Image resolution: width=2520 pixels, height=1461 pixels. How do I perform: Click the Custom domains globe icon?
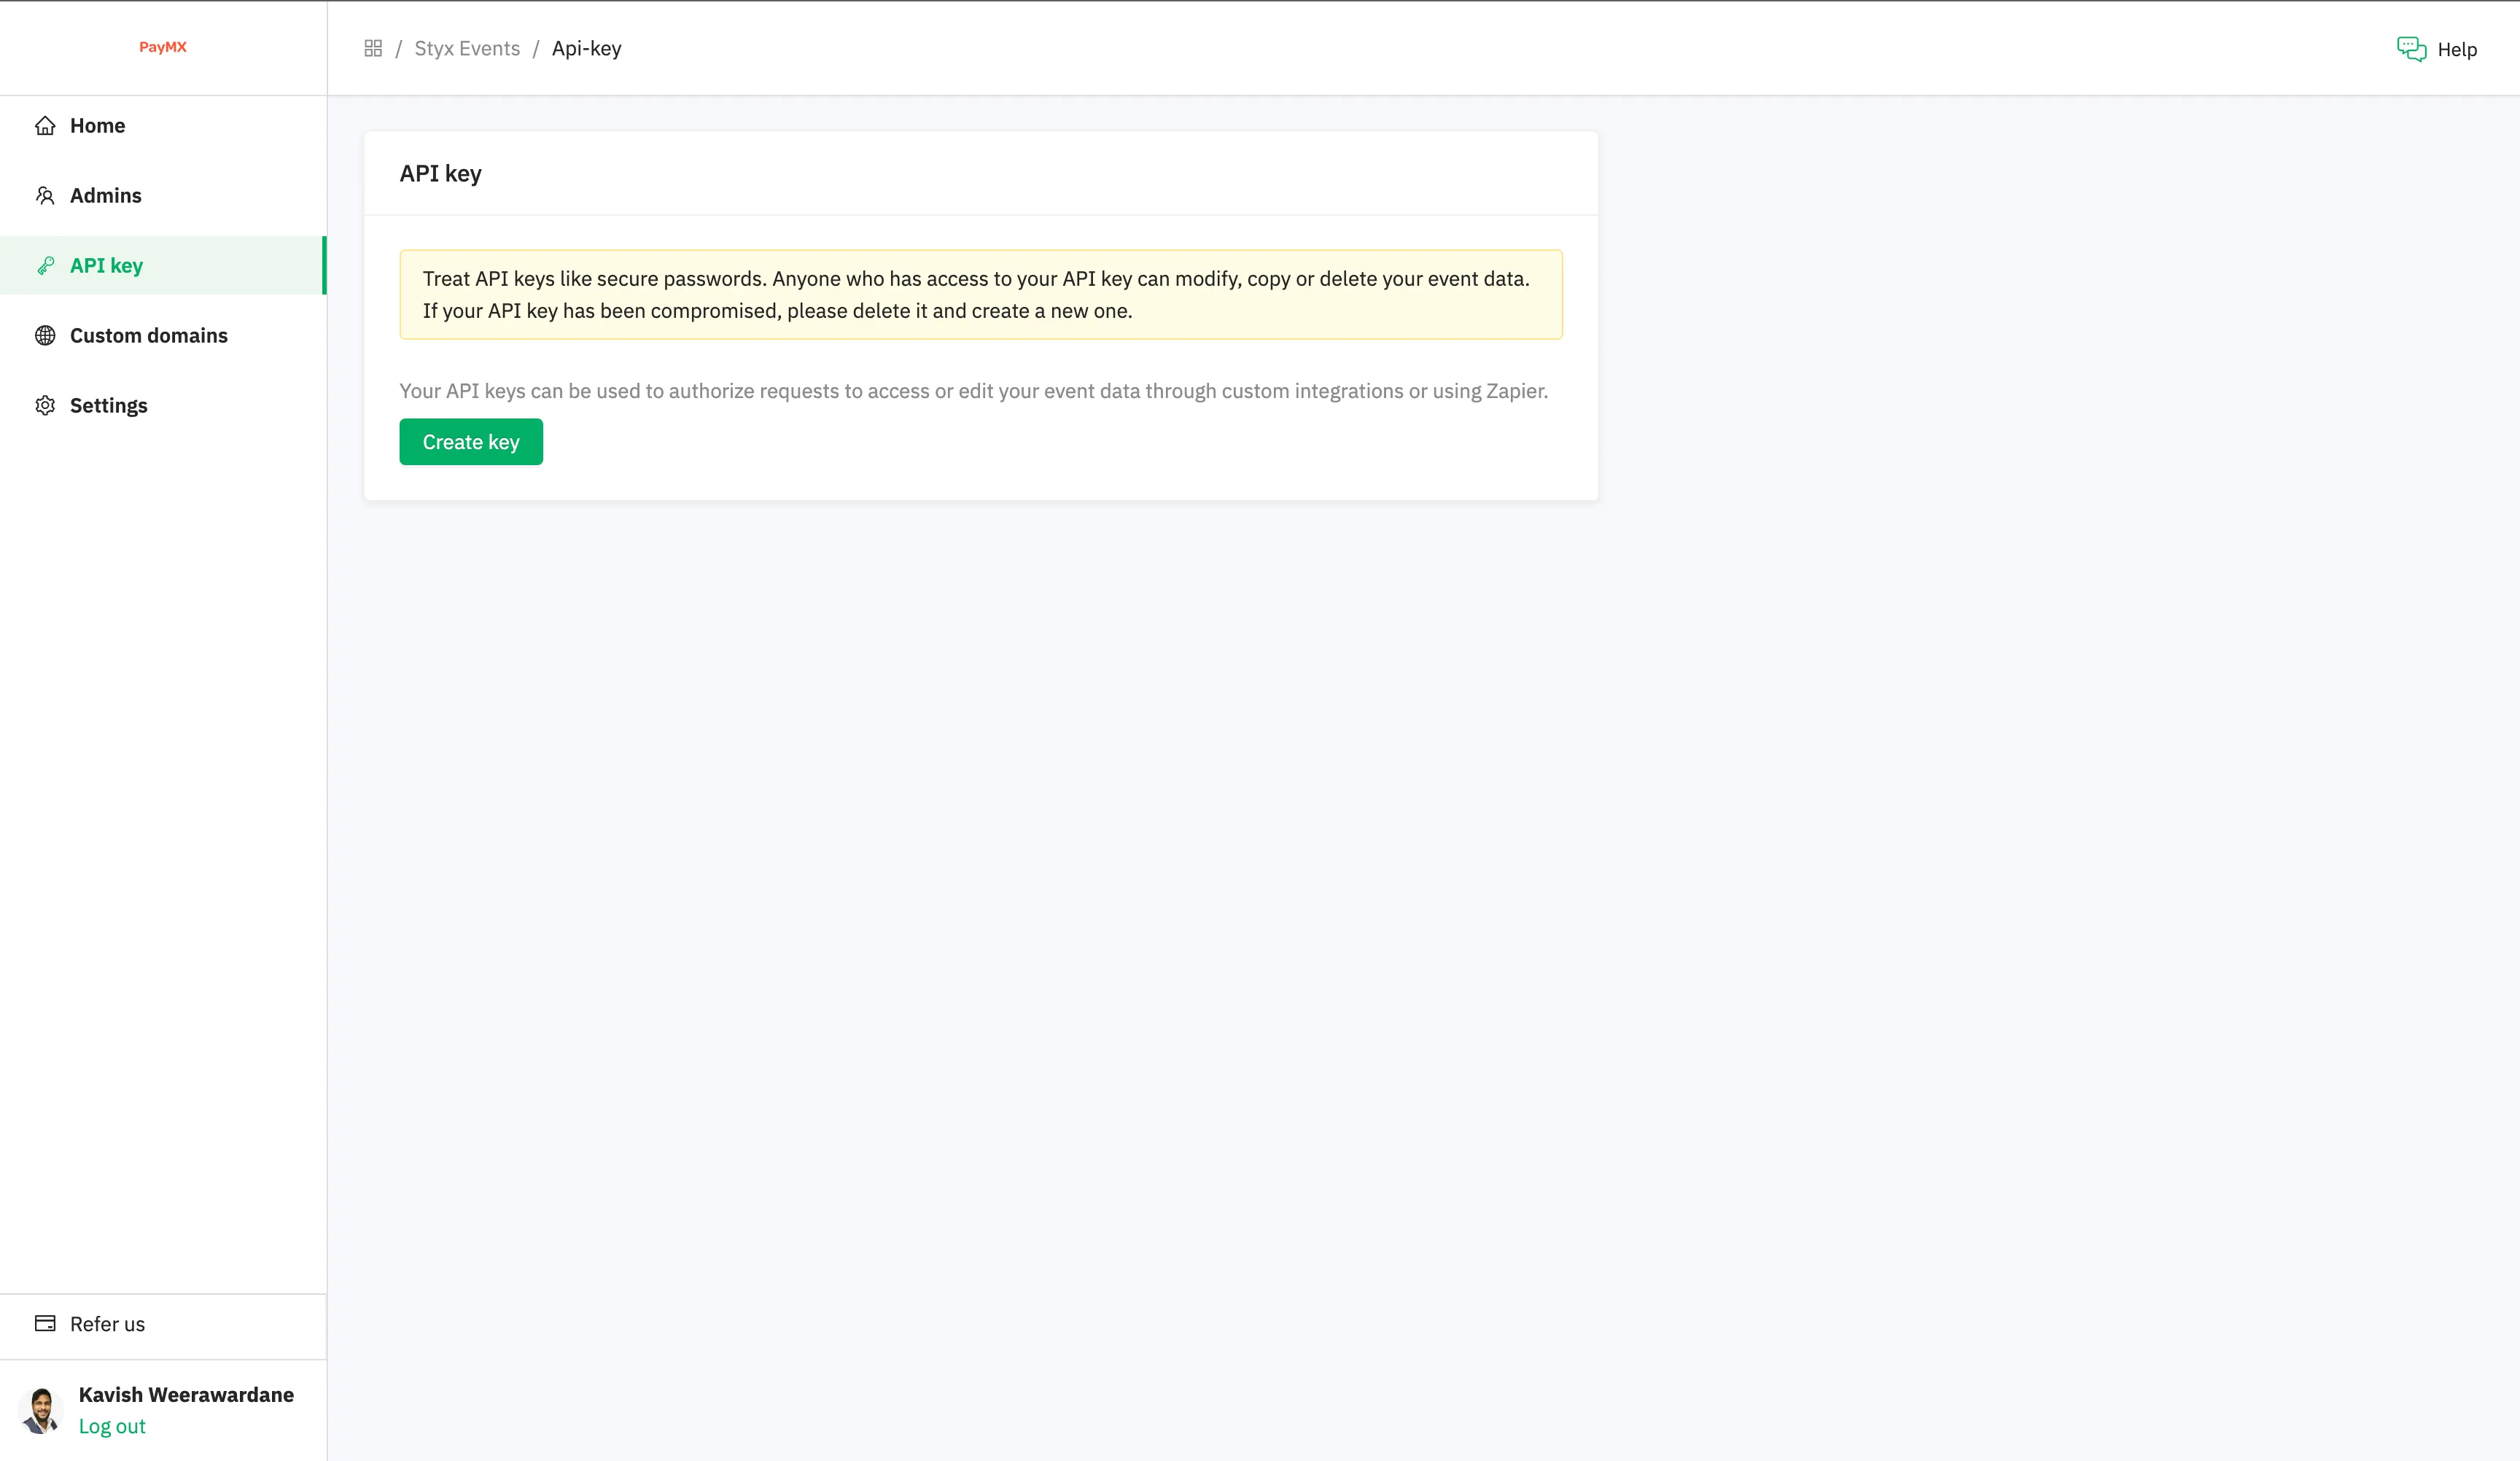[x=45, y=335]
